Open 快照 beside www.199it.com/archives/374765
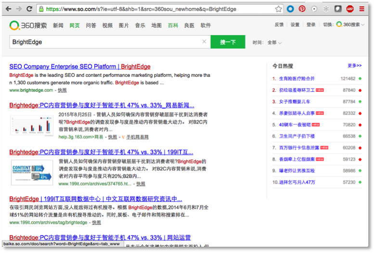This screenshot has height=253, width=375. coord(141,184)
